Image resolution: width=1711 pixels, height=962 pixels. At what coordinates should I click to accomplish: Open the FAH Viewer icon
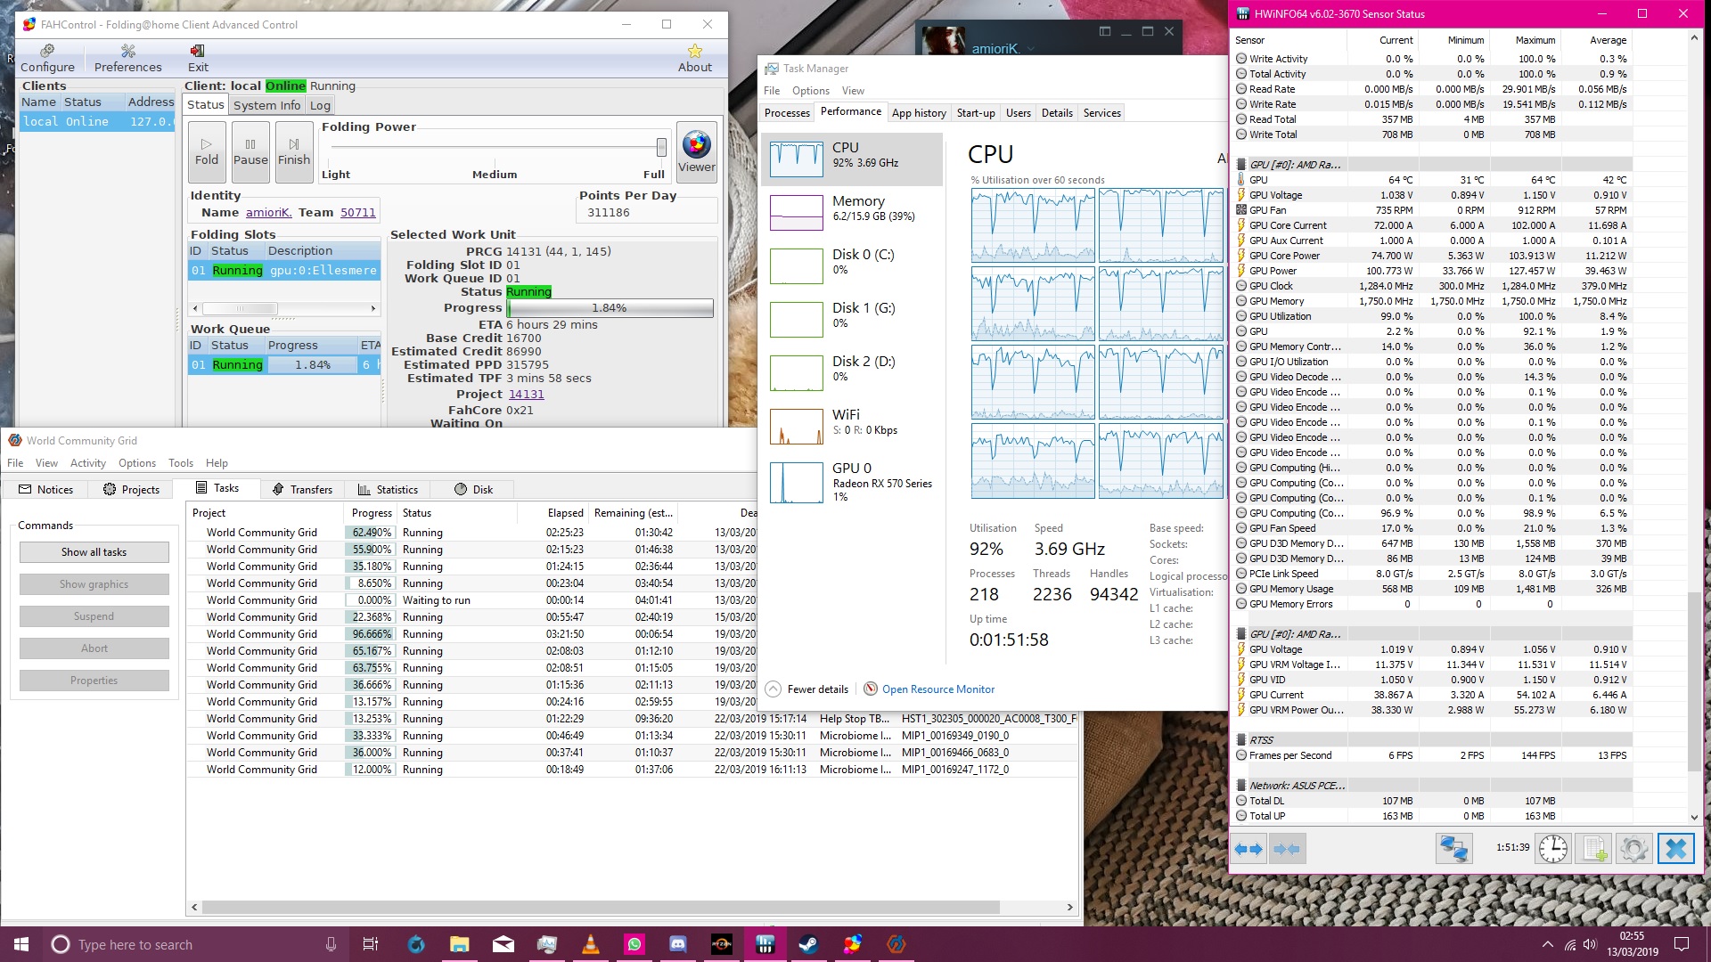coord(697,151)
